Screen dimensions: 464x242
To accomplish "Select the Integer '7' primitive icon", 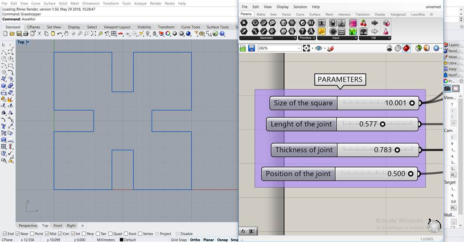I will point(302,31).
